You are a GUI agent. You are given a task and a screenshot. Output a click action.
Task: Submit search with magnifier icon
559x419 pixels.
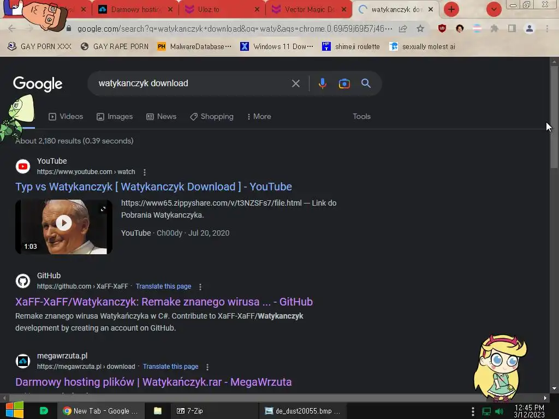(x=366, y=83)
